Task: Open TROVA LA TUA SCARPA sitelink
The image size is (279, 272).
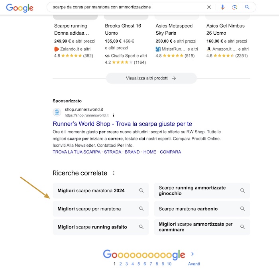Action: (x=77, y=152)
